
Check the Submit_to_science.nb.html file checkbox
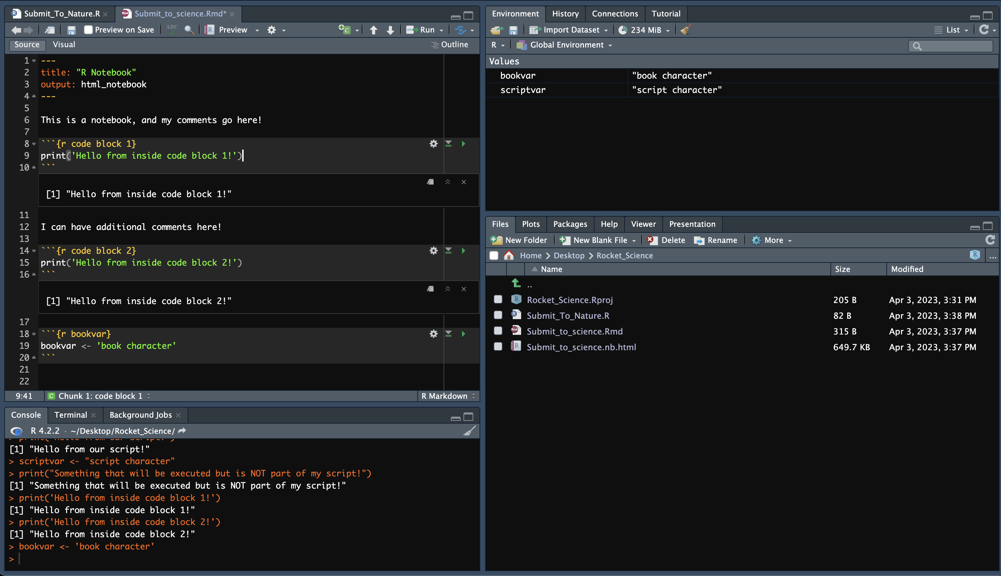498,347
